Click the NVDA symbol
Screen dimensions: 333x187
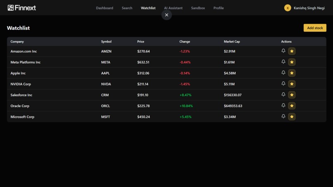(106, 84)
